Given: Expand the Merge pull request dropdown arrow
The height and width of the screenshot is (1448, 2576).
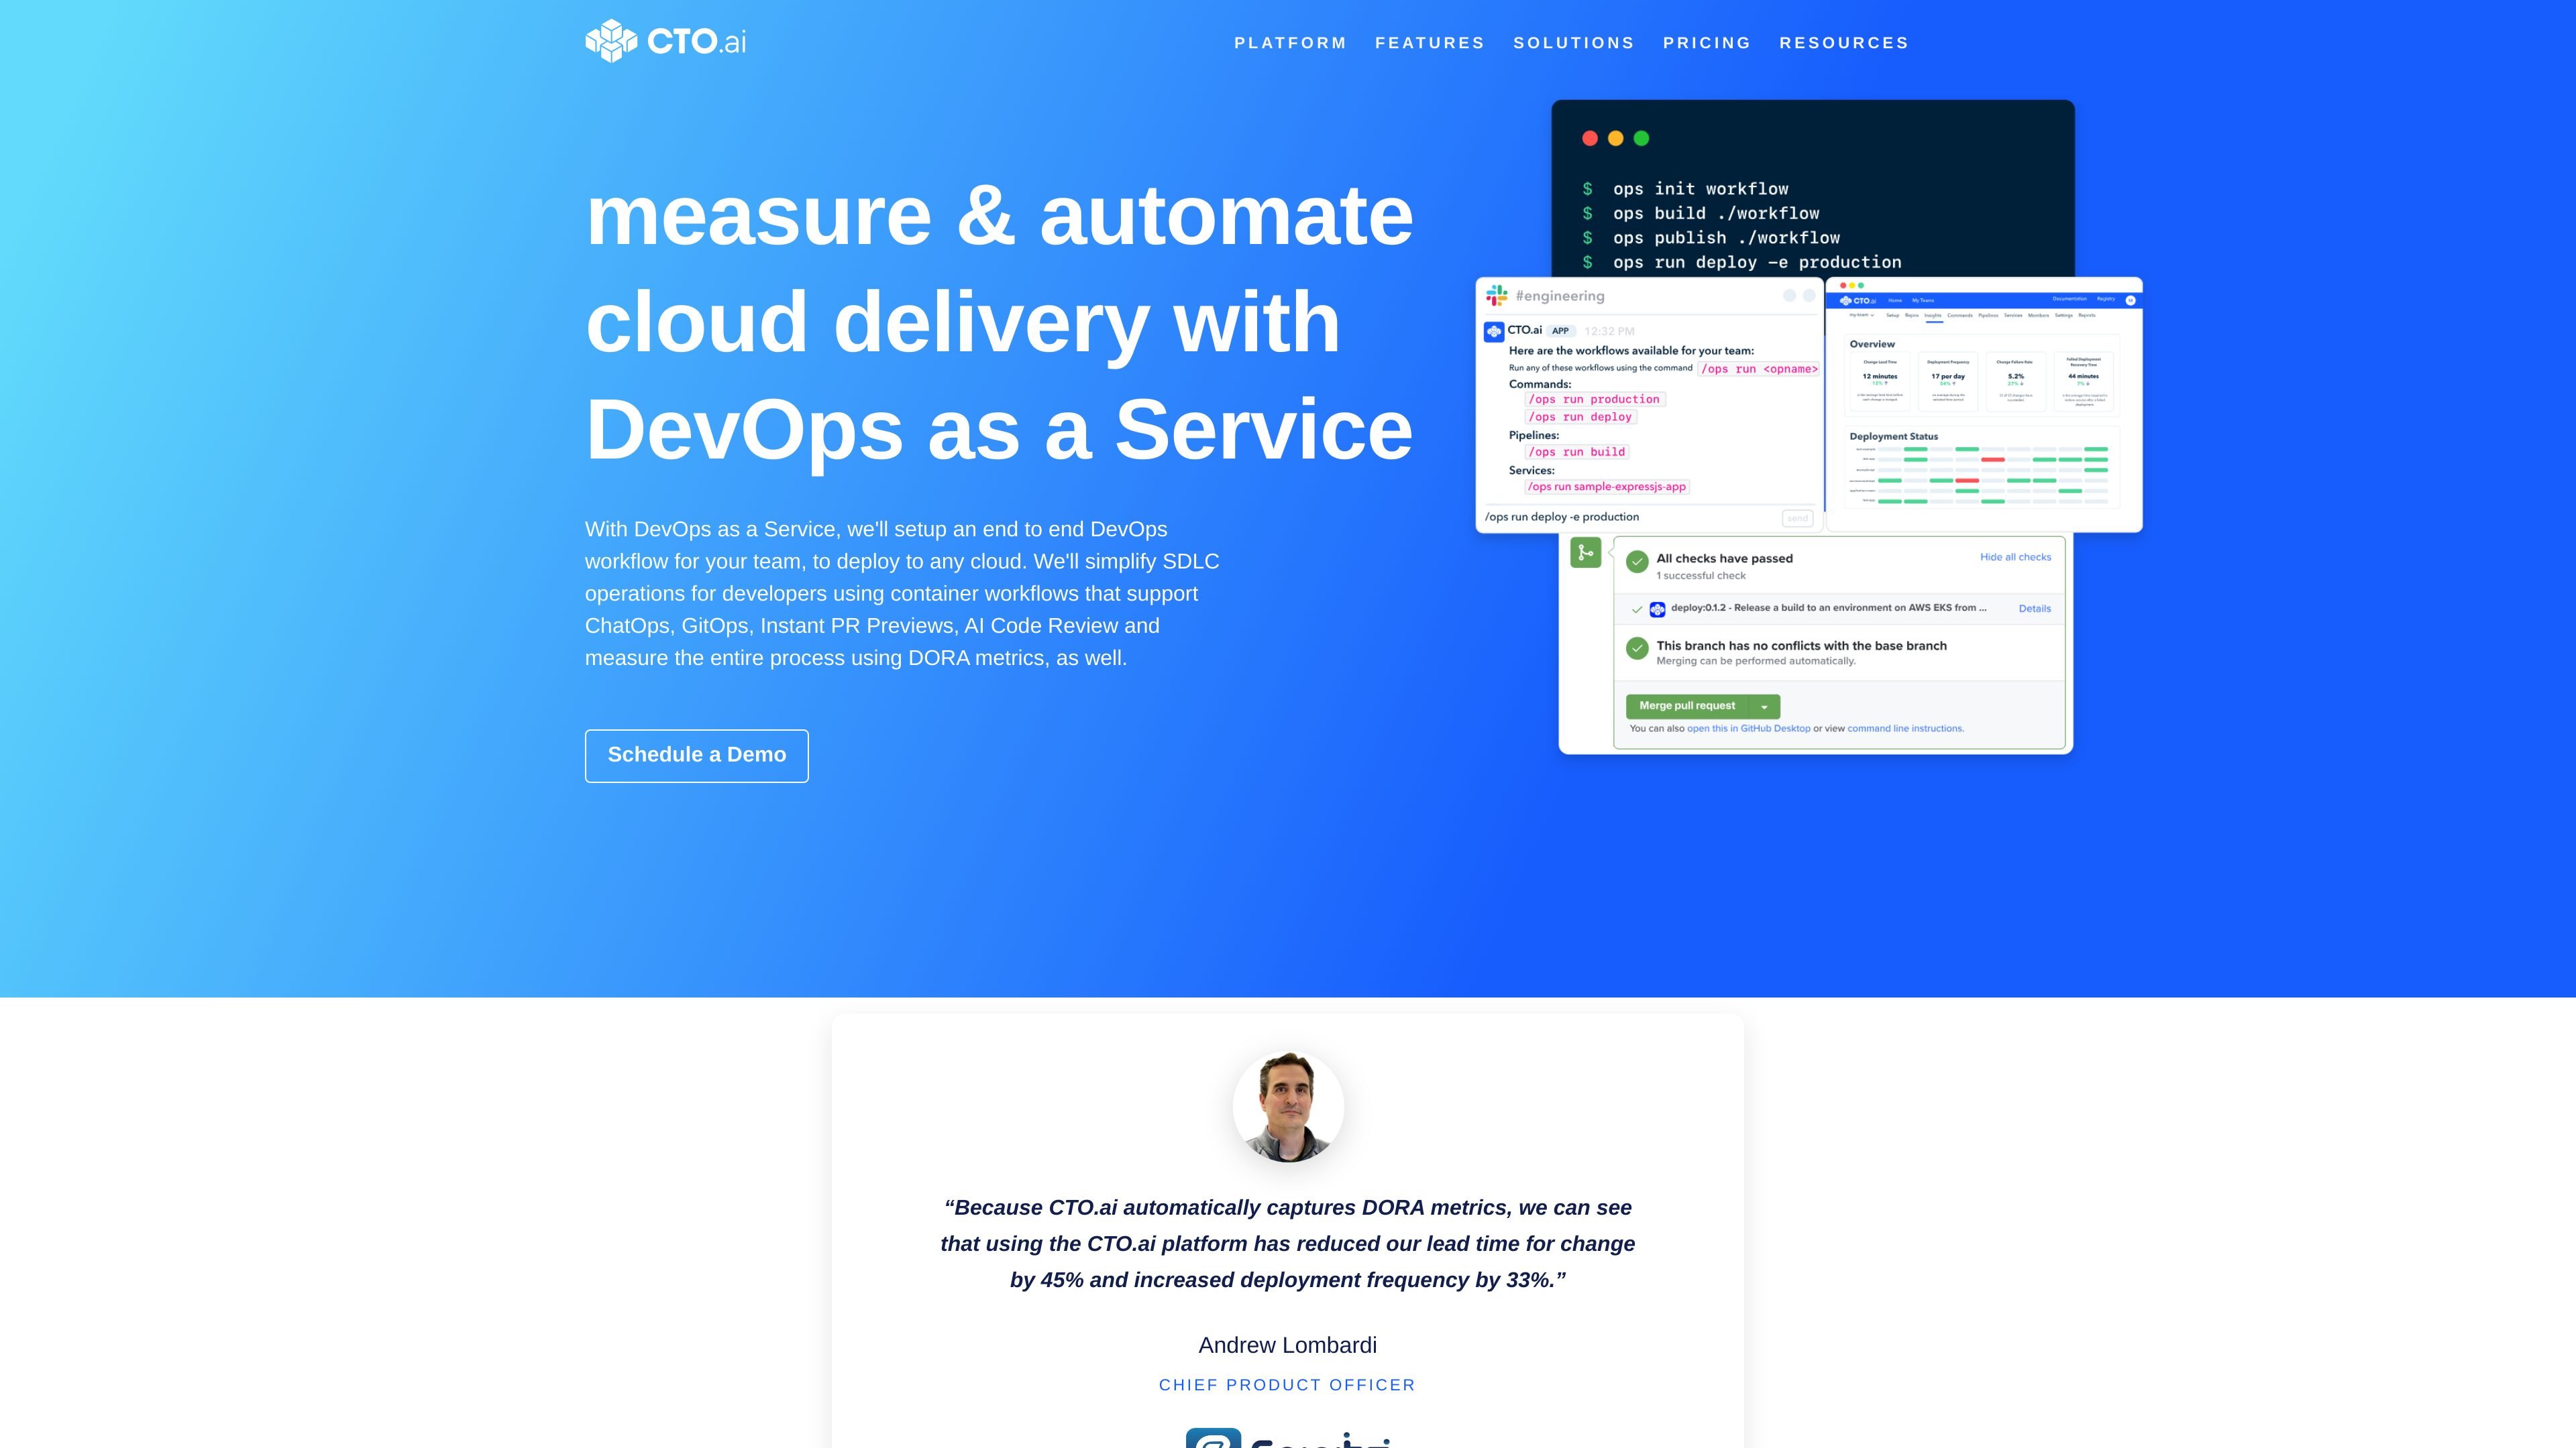Looking at the screenshot, I should (1764, 707).
